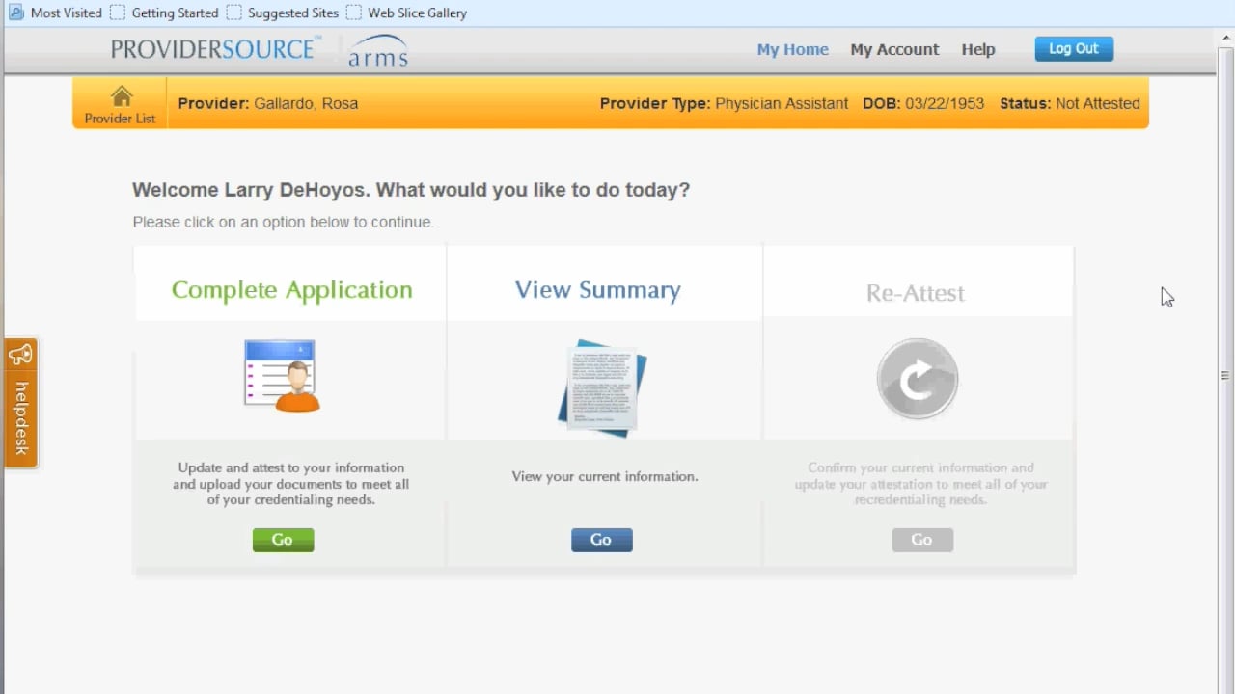Click the Complete Application form icon

pos(282,376)
